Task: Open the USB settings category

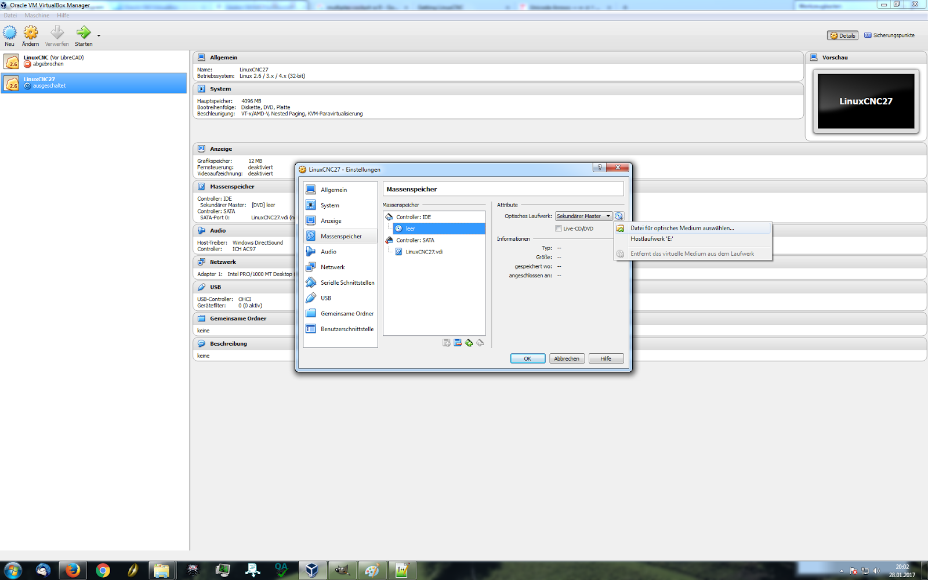Action: tap(340, 298)
